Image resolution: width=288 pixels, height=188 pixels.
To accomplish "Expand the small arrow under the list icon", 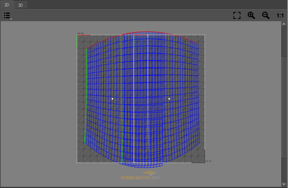I will 11,19.
